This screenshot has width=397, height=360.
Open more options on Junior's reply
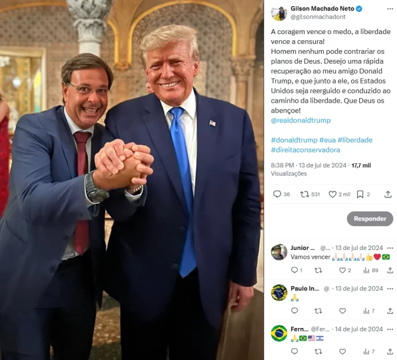click(x=390, y=248)
